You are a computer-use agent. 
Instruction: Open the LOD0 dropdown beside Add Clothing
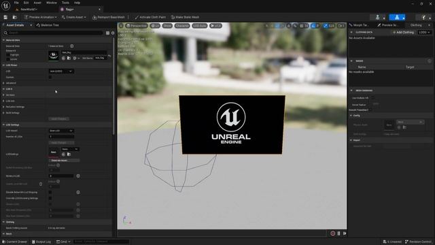point(424,33)
